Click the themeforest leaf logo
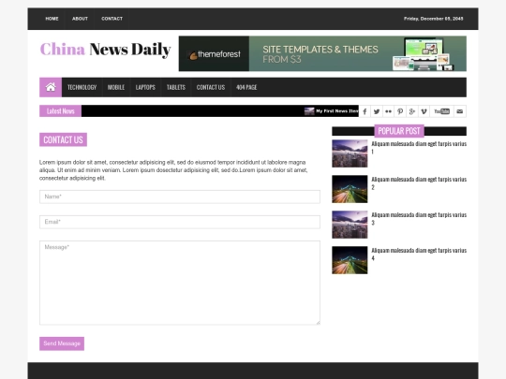 click(193, 56)
